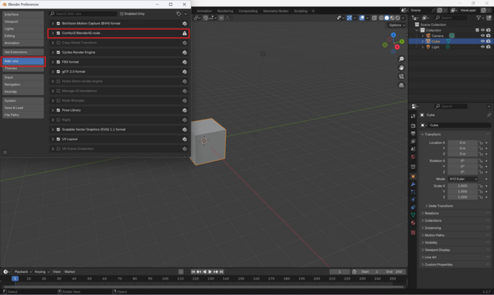This screenshot has width=494, height=295.
Task: Jump to the timeline end frame button
Action: [x=221, y=271]
